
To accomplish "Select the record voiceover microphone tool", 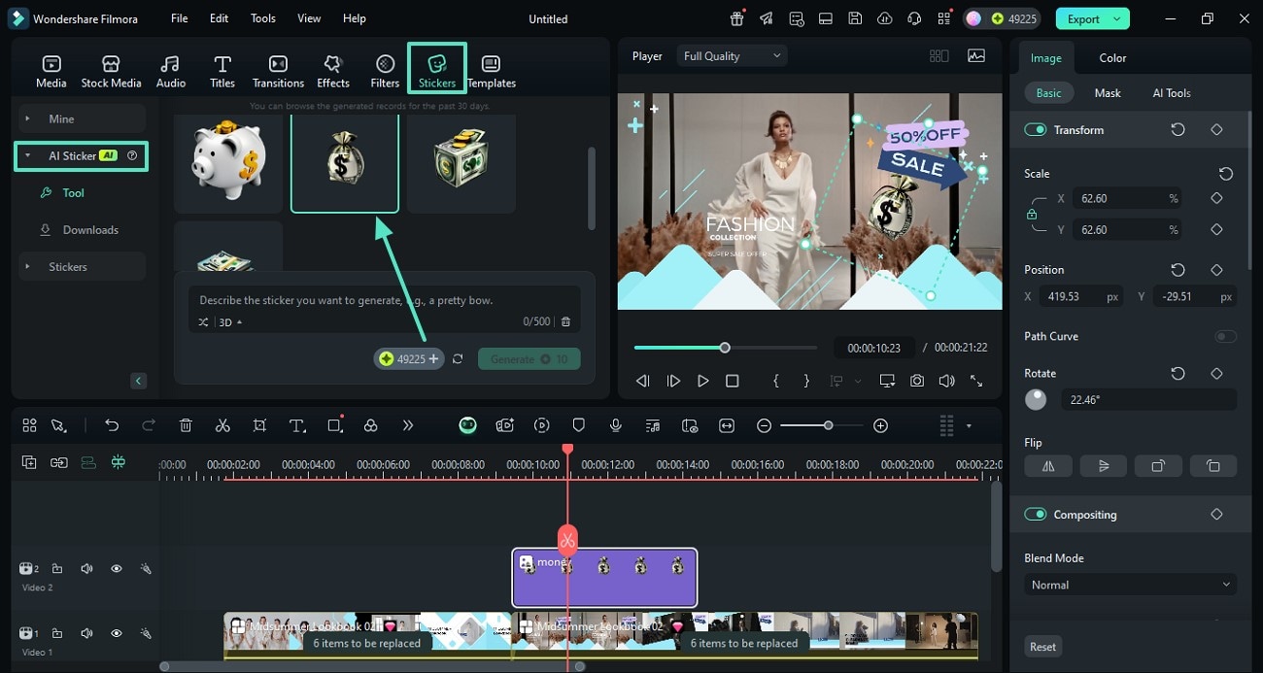I will pyautogui.click(x=616, y=425).
